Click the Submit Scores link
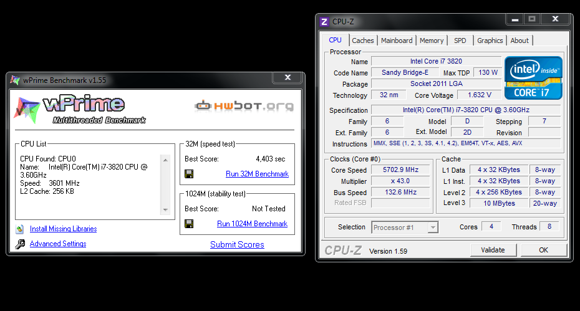 pyautogui.click(x=237, y=244)
